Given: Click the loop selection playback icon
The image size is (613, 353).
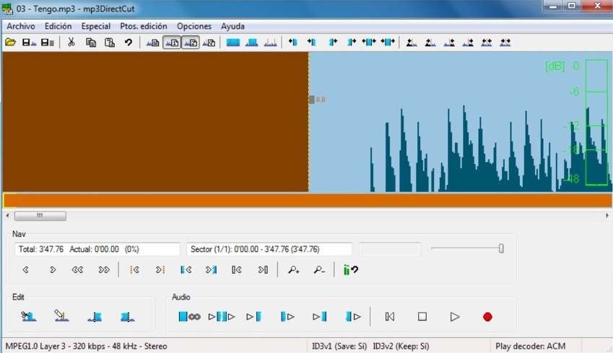Looking at the screenshot, I should coord(190,317).
